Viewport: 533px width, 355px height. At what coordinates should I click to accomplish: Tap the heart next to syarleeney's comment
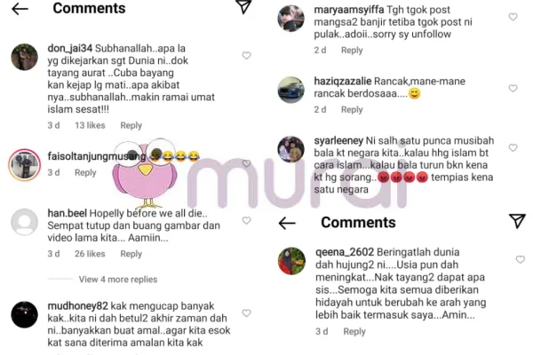coord(513,147)
